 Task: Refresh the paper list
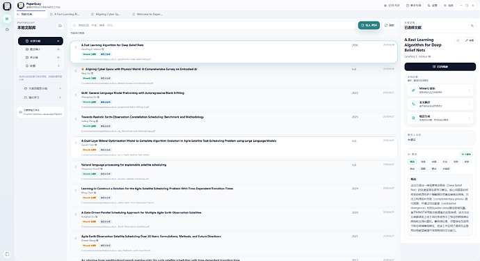(x=390, y=26)
